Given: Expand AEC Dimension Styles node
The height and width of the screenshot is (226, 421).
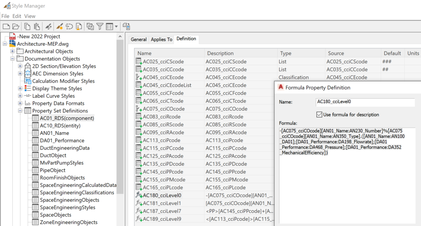Looking at the screenshot, I should point(20,73).
